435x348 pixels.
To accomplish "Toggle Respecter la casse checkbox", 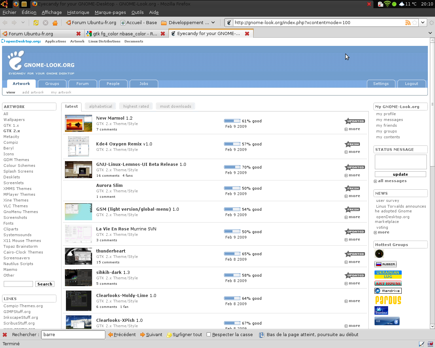I will [x=209, y=335].
